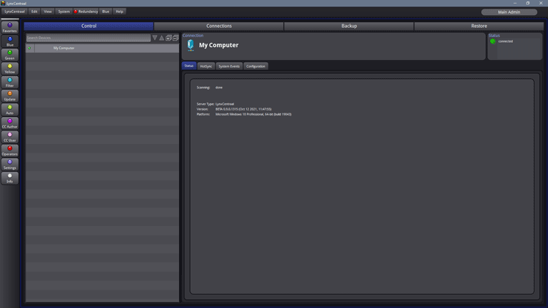This screenshot has height=308, width=548.
Task: Expand all devices with plus icon
Action: coord(168,38)
